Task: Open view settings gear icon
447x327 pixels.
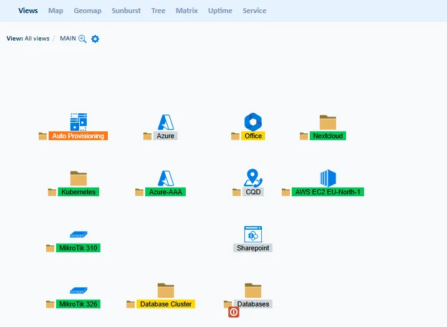Action: tap(95, 39)
